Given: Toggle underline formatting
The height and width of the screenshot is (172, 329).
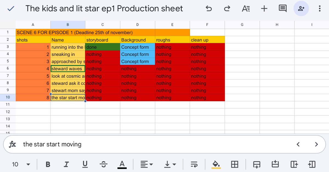Looking at the screenshot, I should (x=85, y=164).
